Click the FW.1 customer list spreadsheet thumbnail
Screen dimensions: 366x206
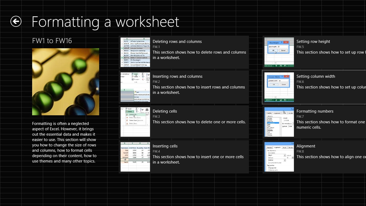click(x=135, y=52)
